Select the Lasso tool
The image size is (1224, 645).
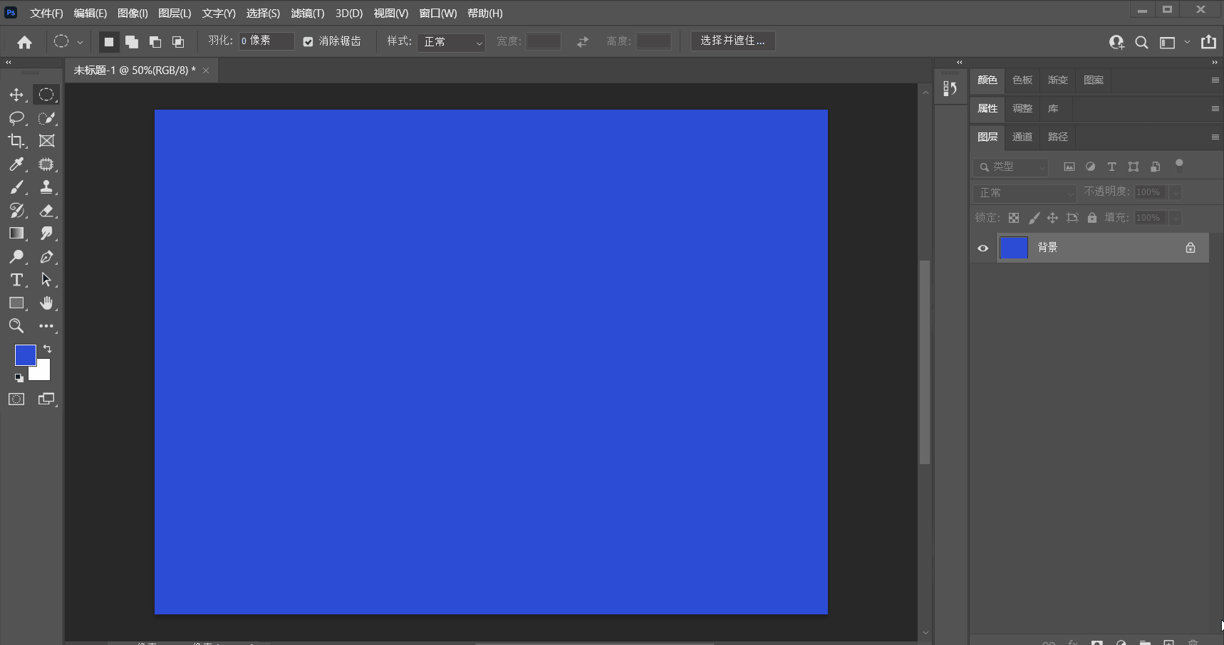(x=16, y=118)
